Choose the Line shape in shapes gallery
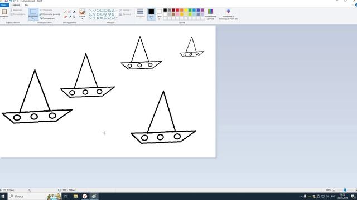 (90, 11)
